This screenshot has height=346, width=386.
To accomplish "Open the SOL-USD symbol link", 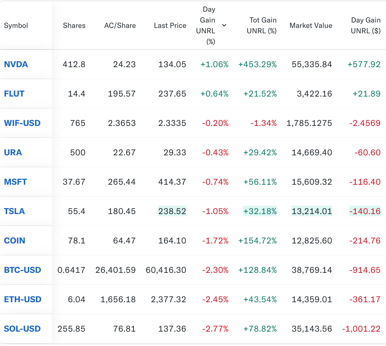I will pyautogui.click(x=22, y=329).
